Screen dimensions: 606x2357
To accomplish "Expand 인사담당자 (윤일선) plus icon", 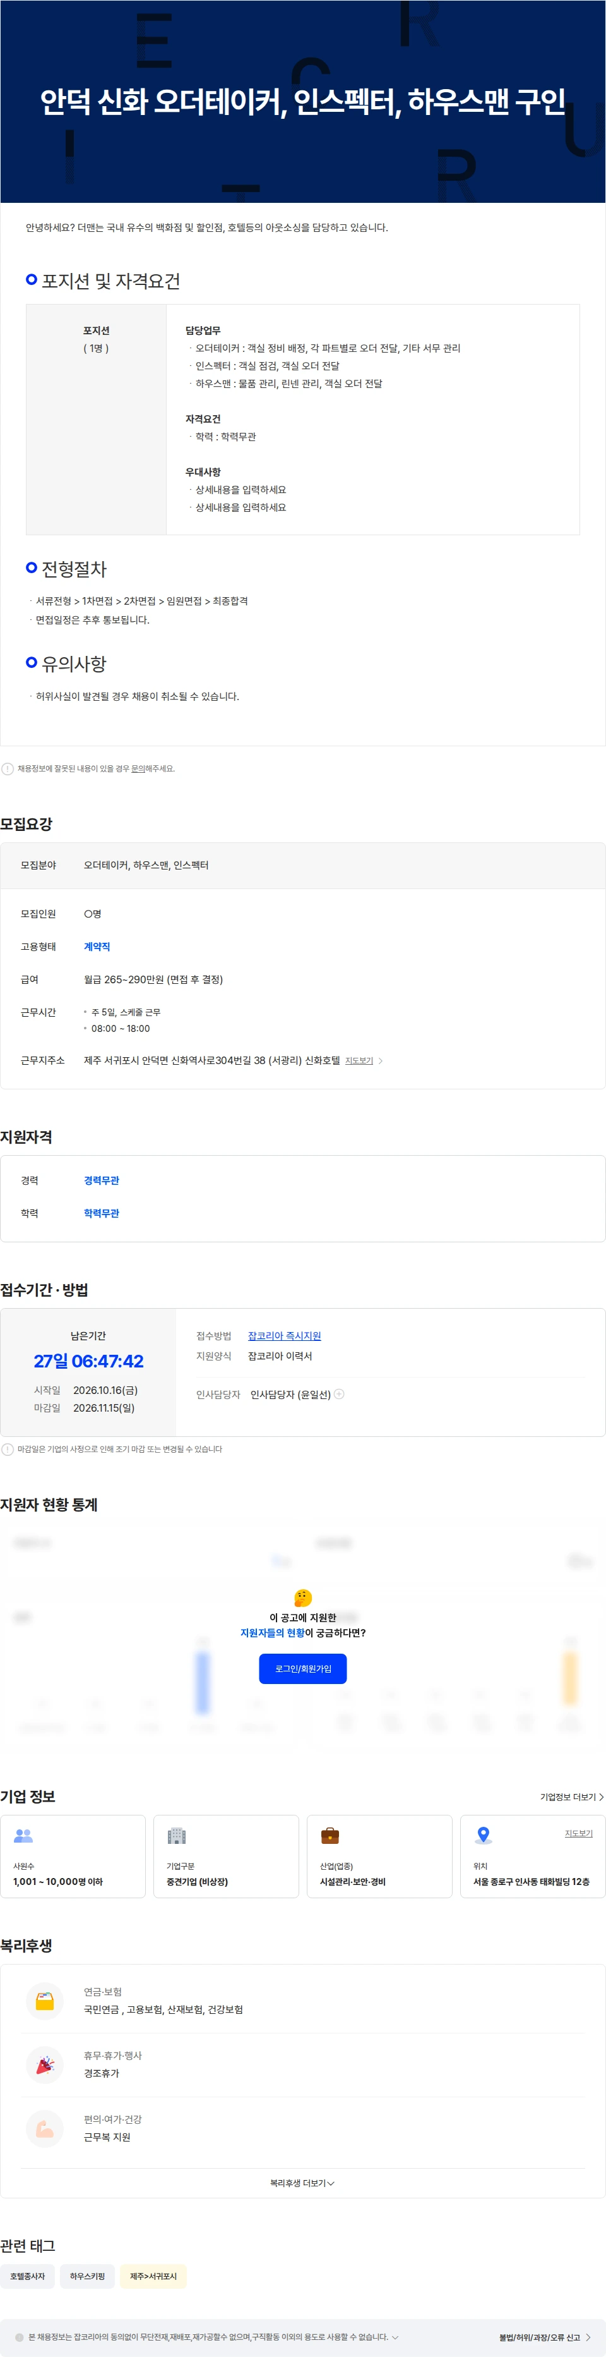I will [x=339, y=1393].
